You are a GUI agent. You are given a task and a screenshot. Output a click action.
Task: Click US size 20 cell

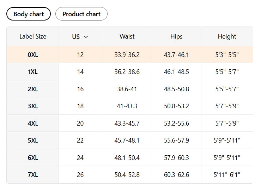click(80, 123)
